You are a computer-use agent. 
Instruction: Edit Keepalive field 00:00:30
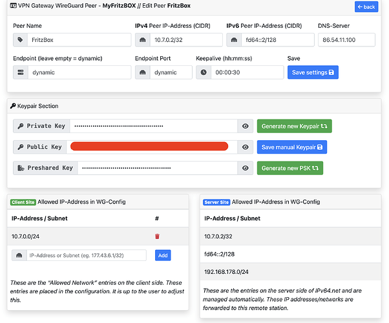click(x=247, y=72)
